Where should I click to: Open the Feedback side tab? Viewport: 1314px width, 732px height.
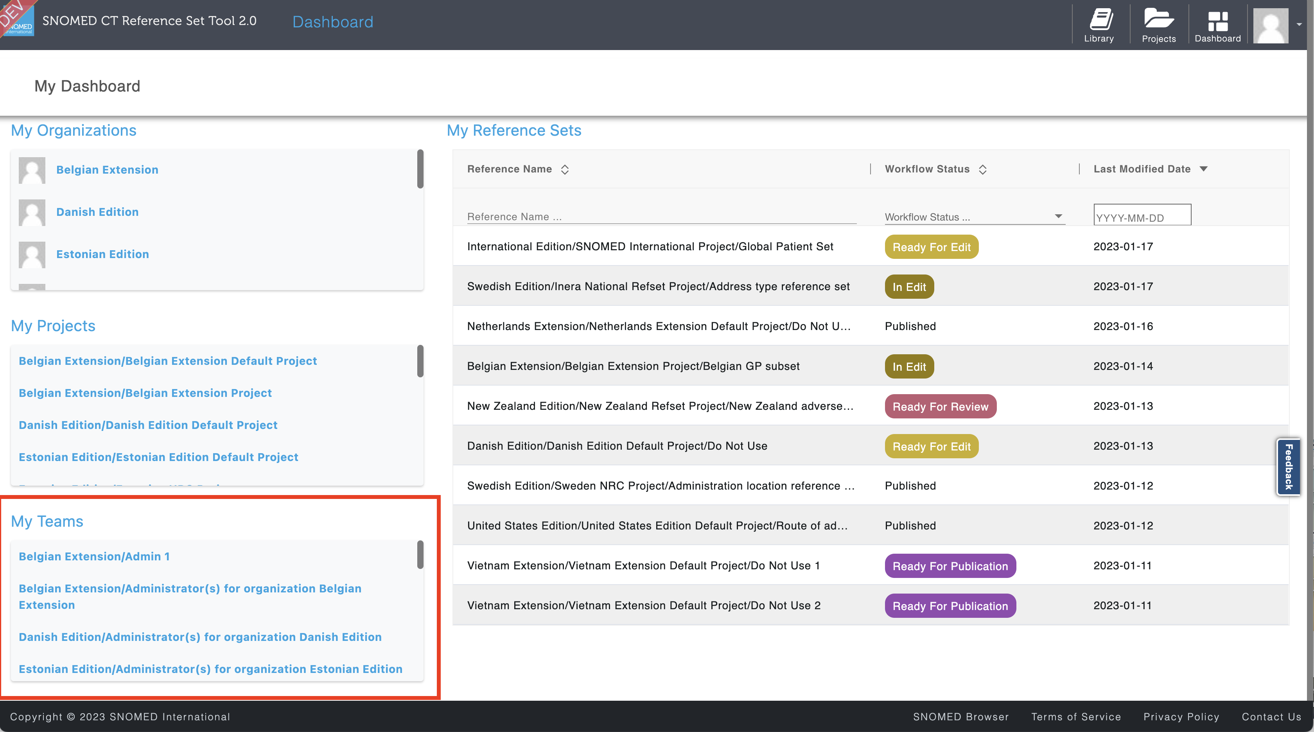(x=1289, y=467)
